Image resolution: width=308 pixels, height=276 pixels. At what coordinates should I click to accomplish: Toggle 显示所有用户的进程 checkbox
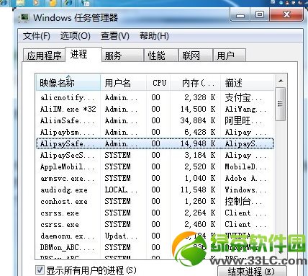(x=40, y=270)
